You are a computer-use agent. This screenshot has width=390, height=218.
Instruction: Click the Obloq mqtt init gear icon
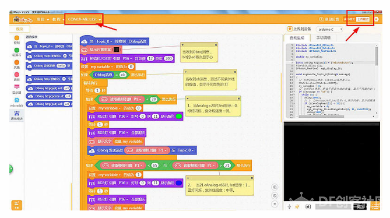[65, 56]
